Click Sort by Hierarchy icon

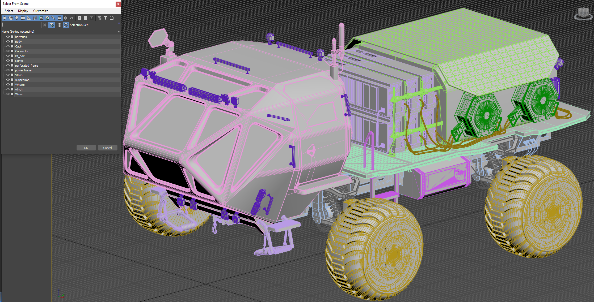(x=66, y=25)
